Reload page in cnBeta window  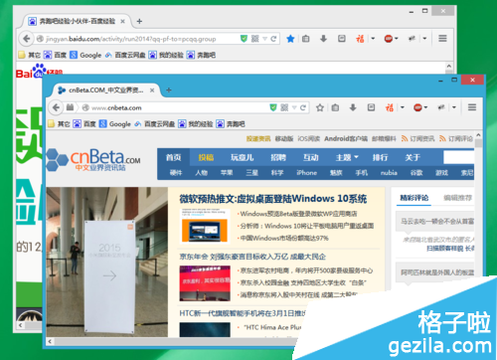[303, 107]
